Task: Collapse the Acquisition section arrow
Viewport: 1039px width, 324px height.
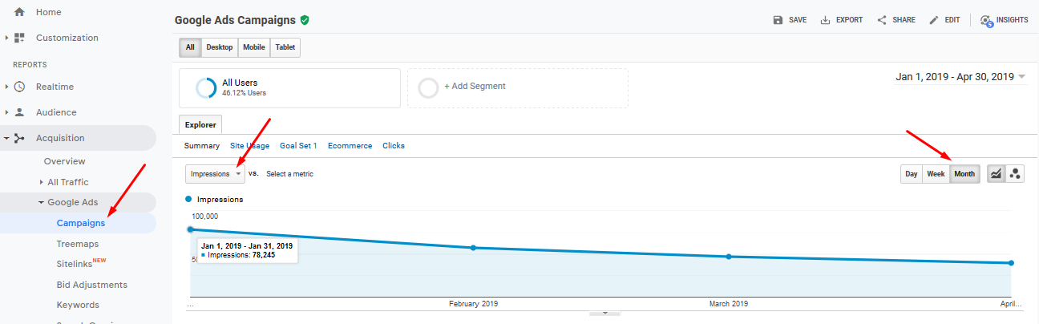Action: click(6, 138)
